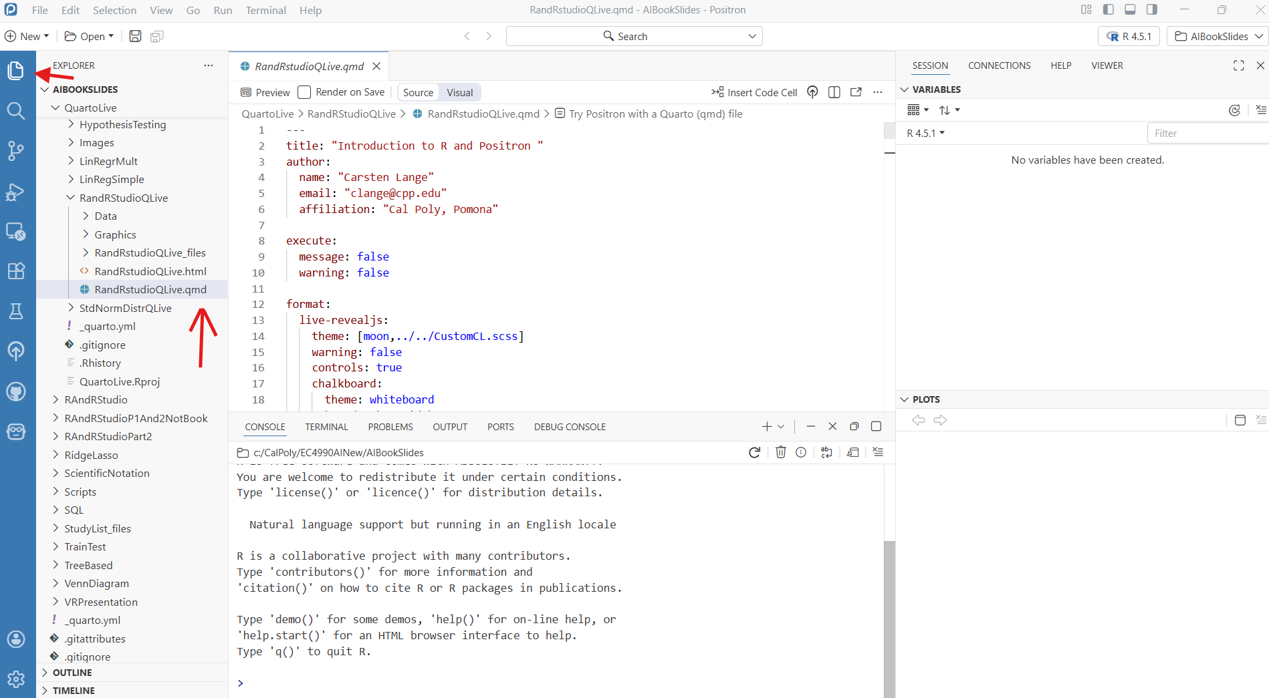Click Insert Code Cell
The image size is (1269, 698).
(x=754, y=93)
